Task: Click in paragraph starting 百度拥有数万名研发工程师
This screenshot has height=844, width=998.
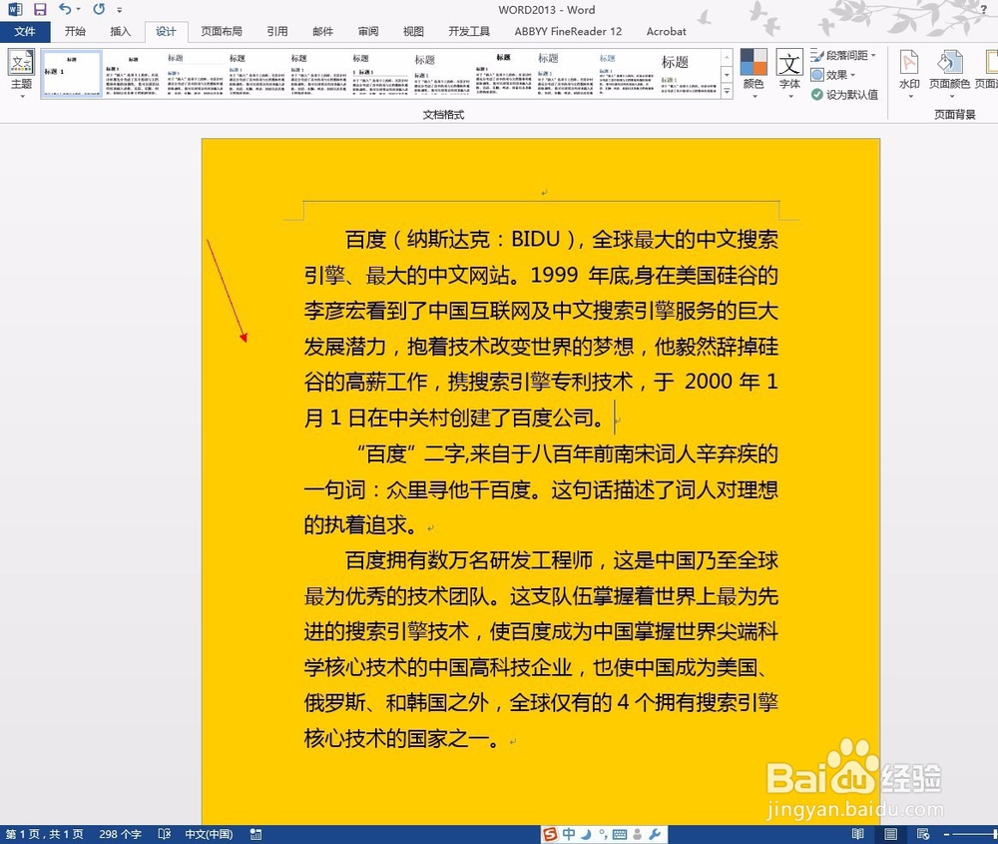Action: (x=541, y=649)
